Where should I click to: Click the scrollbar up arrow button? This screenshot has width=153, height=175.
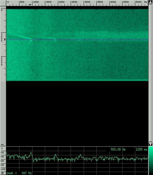click(x=151, y=2)
